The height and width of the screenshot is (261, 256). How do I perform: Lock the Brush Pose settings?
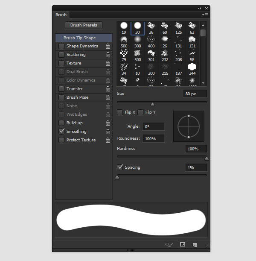tap(108, 97)
